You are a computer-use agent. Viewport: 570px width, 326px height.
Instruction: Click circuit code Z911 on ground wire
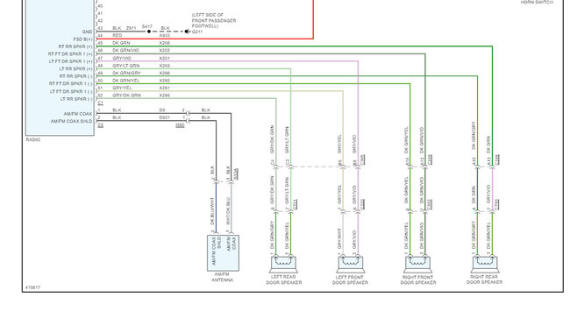pyautogui.click(x=132, y=28)
